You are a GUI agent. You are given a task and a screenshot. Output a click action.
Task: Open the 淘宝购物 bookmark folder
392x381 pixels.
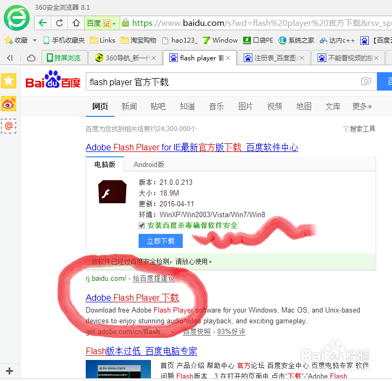click(139, 40)
